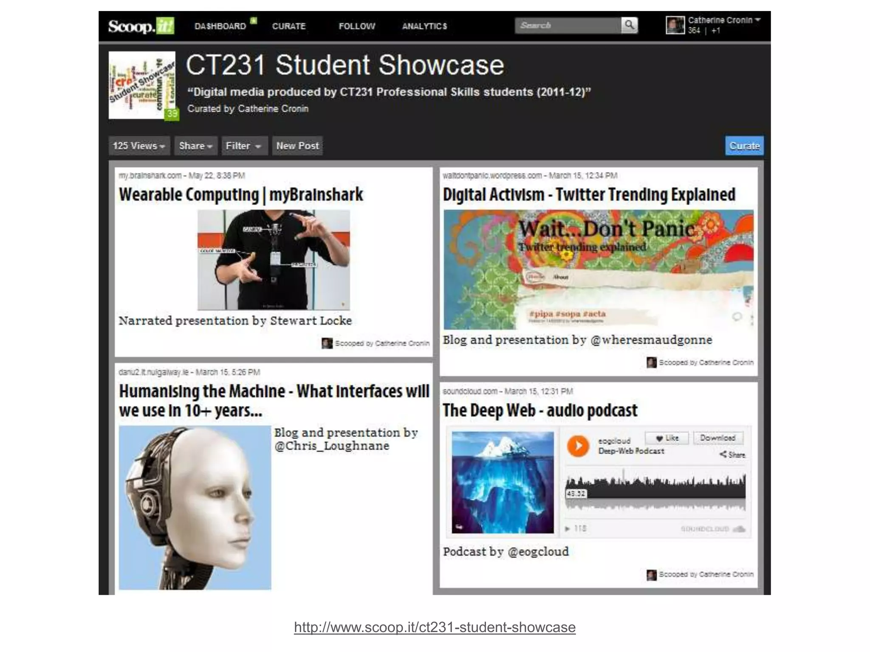The height and width of the screenshot is (652, 870).
Task: Open the Curate menu item
Action: point(289,26)
